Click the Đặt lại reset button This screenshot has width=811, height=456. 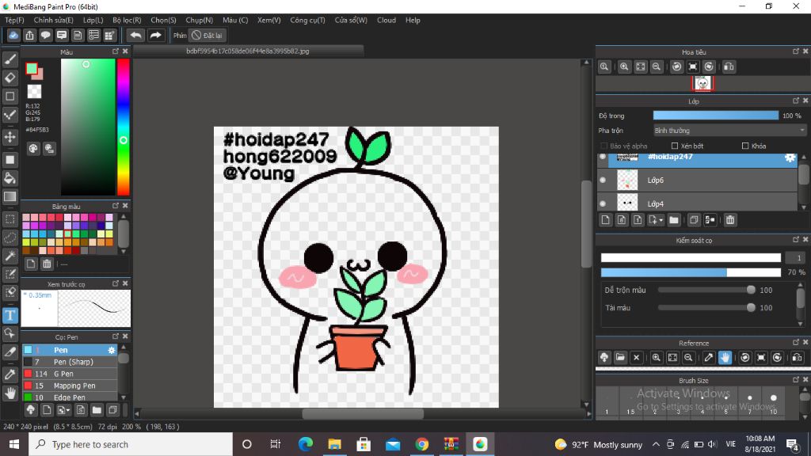pyautogui.click(x=208, y=35)
